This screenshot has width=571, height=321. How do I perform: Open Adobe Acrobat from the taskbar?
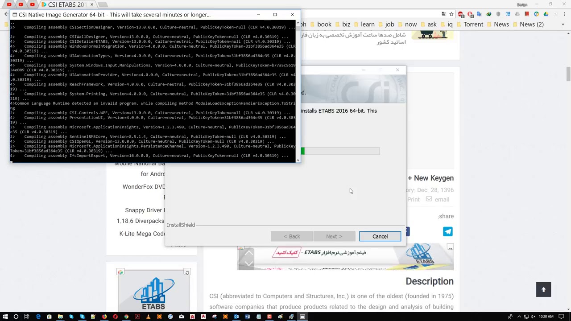[x=137, y=317]
